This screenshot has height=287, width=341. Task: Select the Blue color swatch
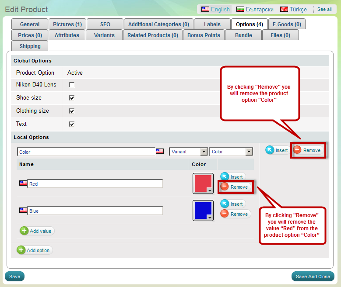(x=202, y=210)
